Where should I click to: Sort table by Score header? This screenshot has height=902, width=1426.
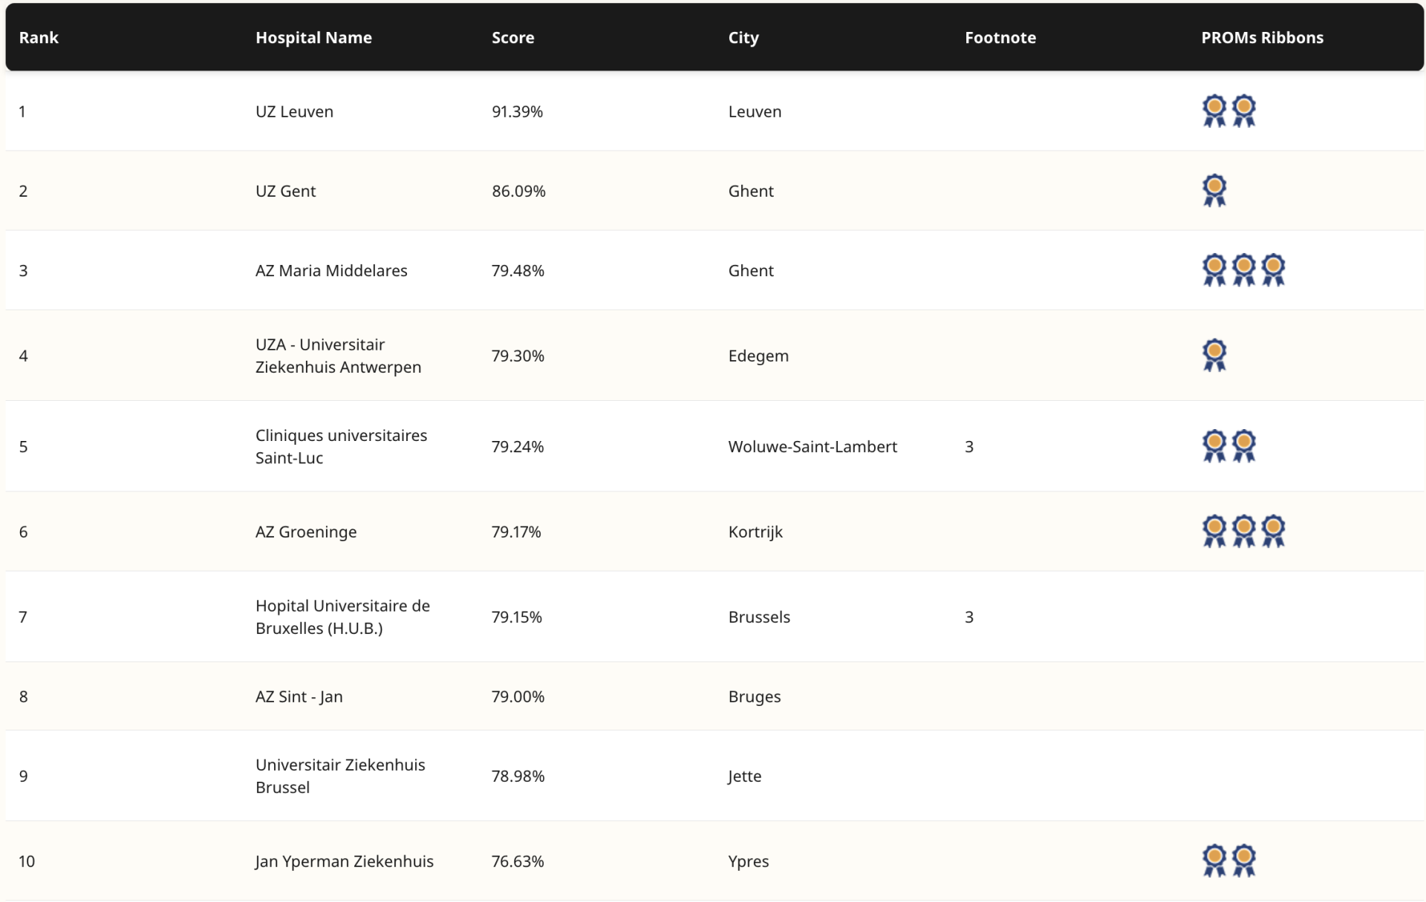click(512, 37)
